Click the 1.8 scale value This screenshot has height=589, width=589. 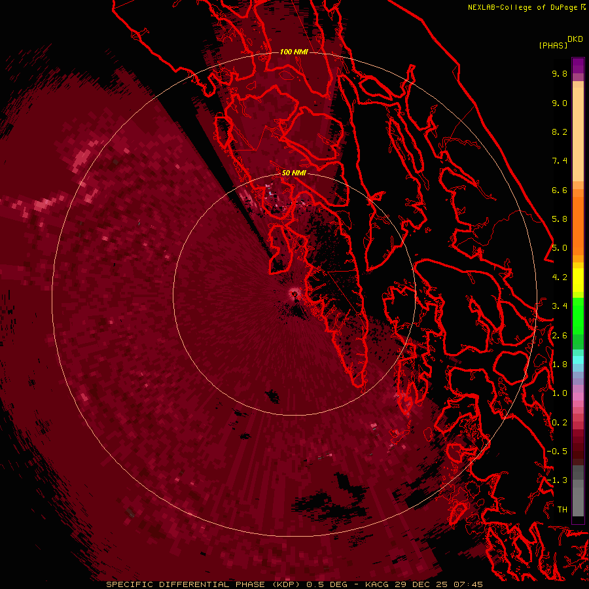coord(560,365)
